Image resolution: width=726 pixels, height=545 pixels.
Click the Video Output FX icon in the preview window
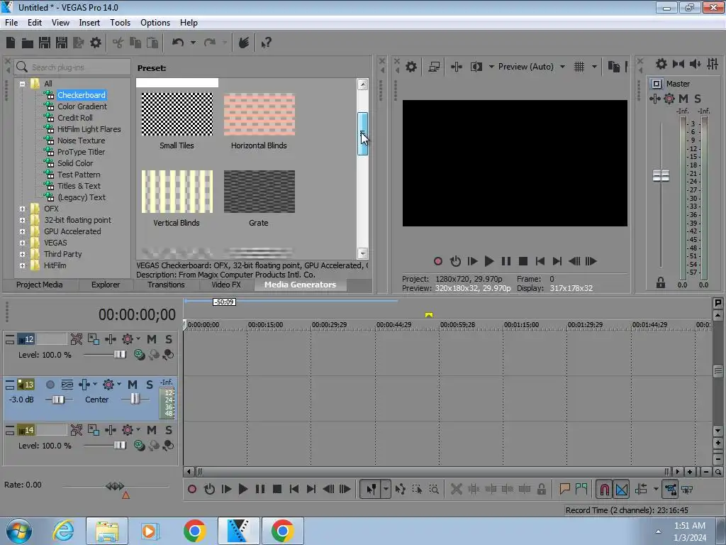coord(456,67)
